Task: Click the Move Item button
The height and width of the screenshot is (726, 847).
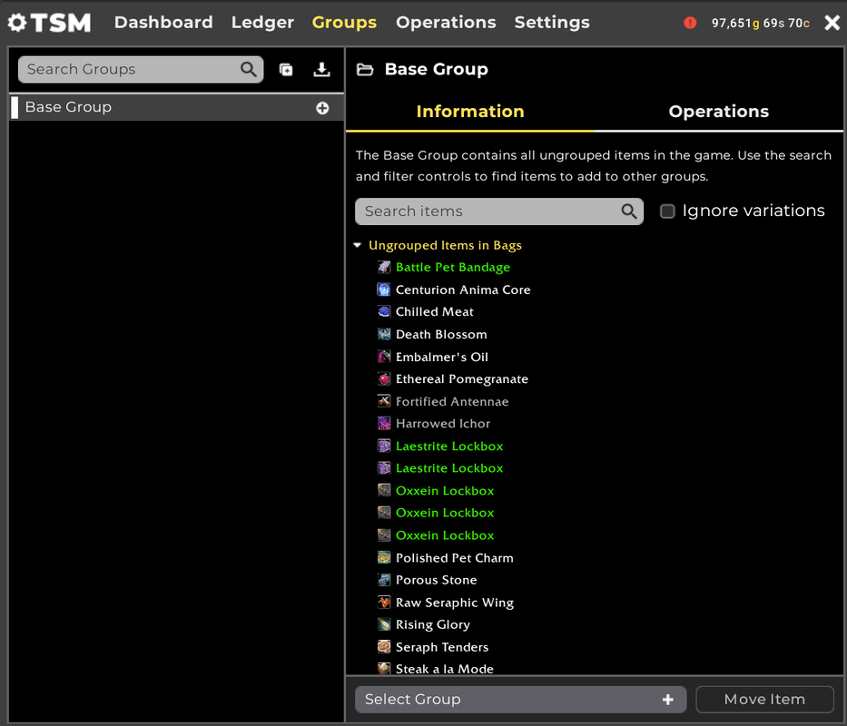Action: (x=765, y=700)
